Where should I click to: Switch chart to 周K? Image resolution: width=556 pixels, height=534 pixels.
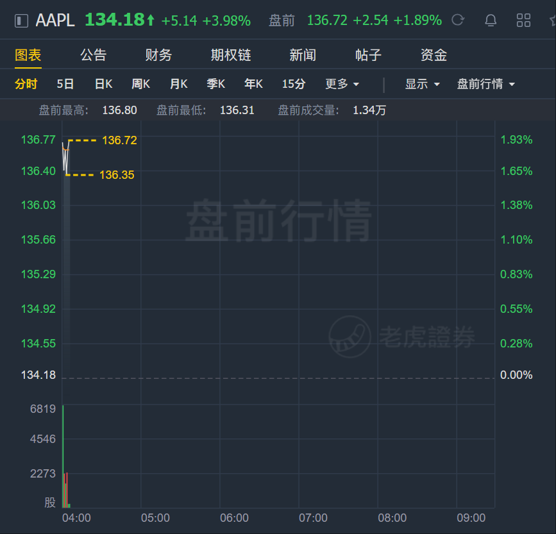tap(141, 84)
